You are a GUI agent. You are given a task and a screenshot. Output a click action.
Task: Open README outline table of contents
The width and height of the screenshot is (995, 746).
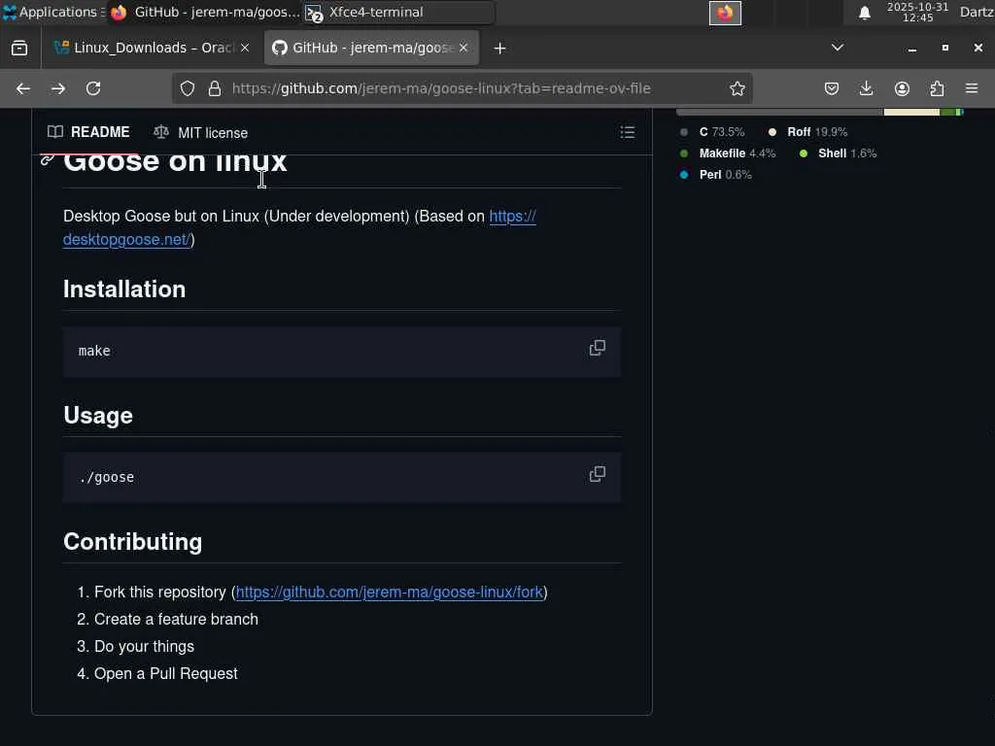627,132
